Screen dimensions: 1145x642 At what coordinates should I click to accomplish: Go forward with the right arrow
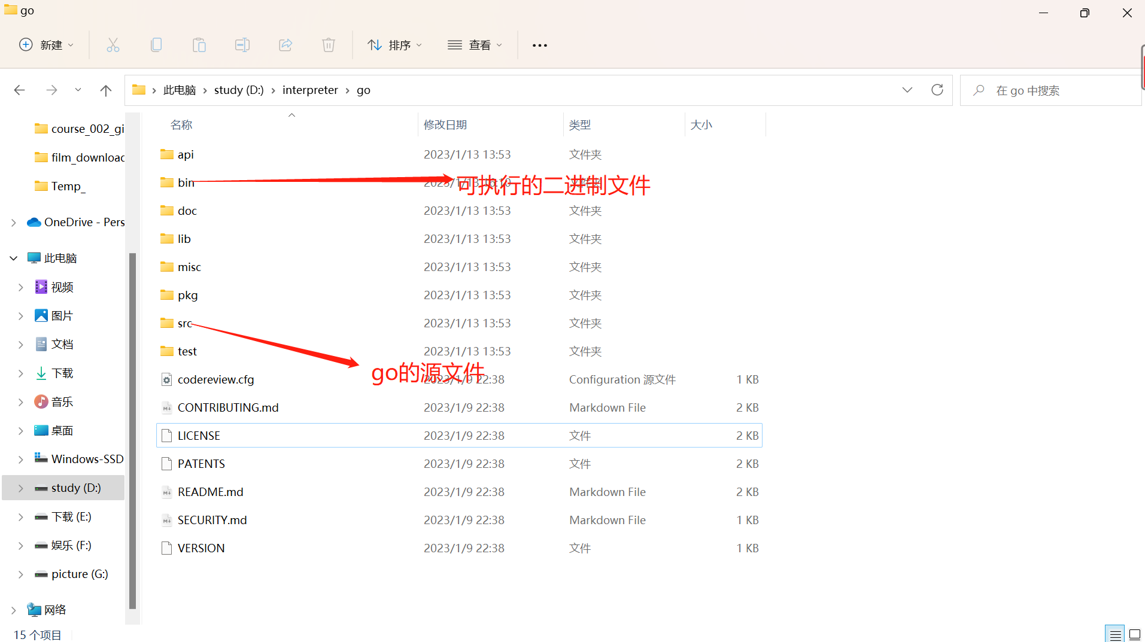pyautogui.click(x=51, y=90)
